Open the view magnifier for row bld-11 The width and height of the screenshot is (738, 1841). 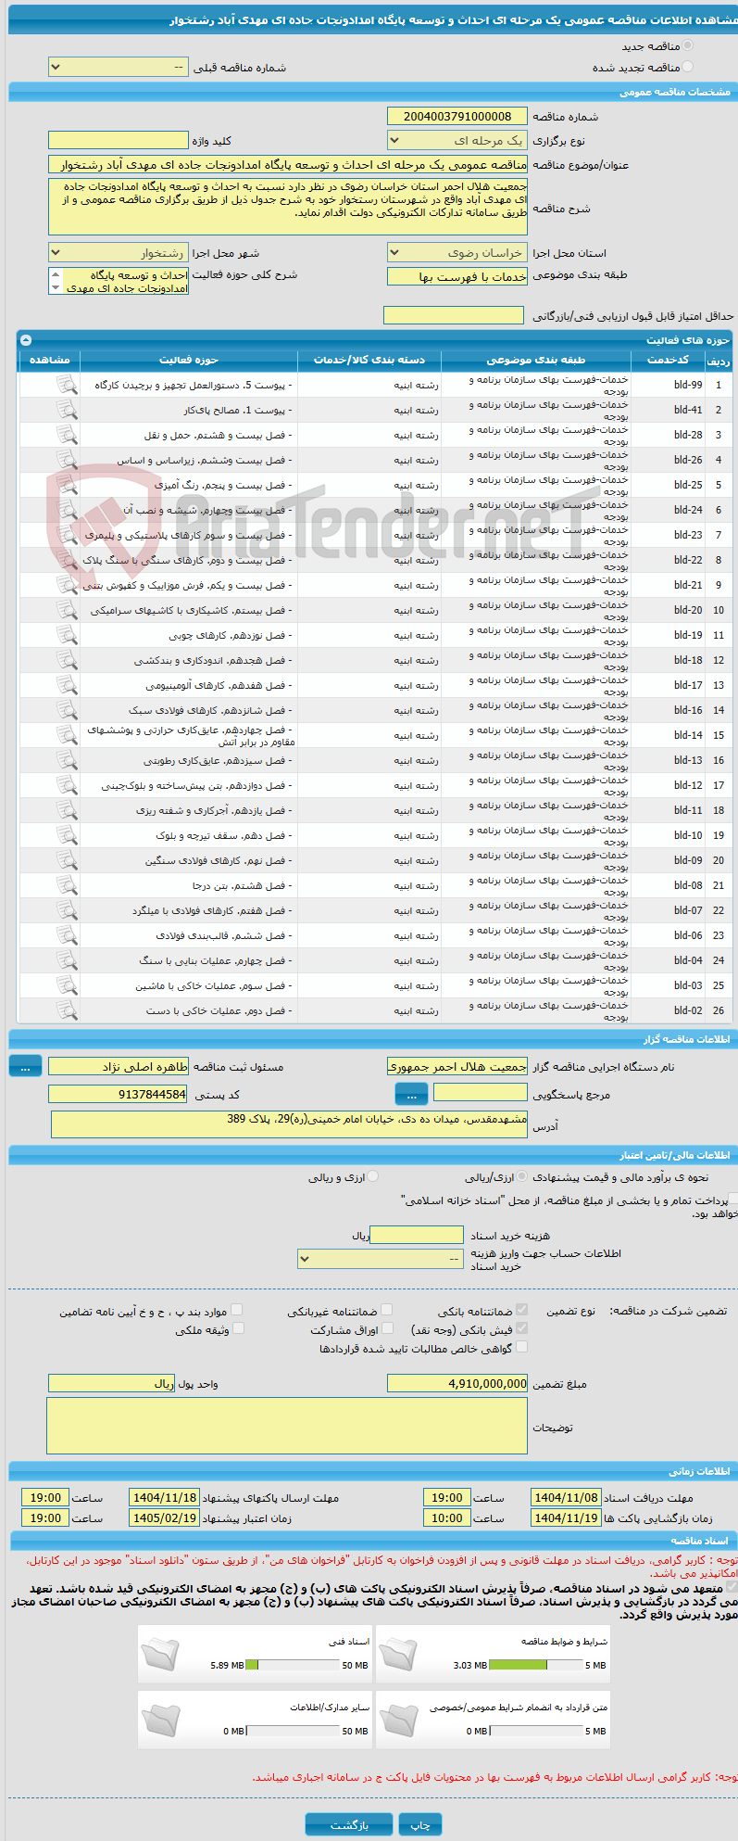67,810
